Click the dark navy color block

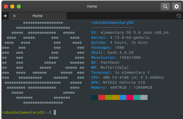(95, 97)
